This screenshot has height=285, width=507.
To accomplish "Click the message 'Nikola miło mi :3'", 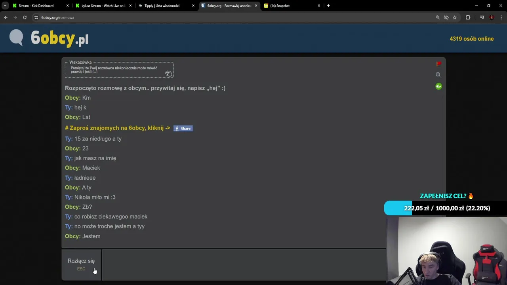I will click(95, 197).
